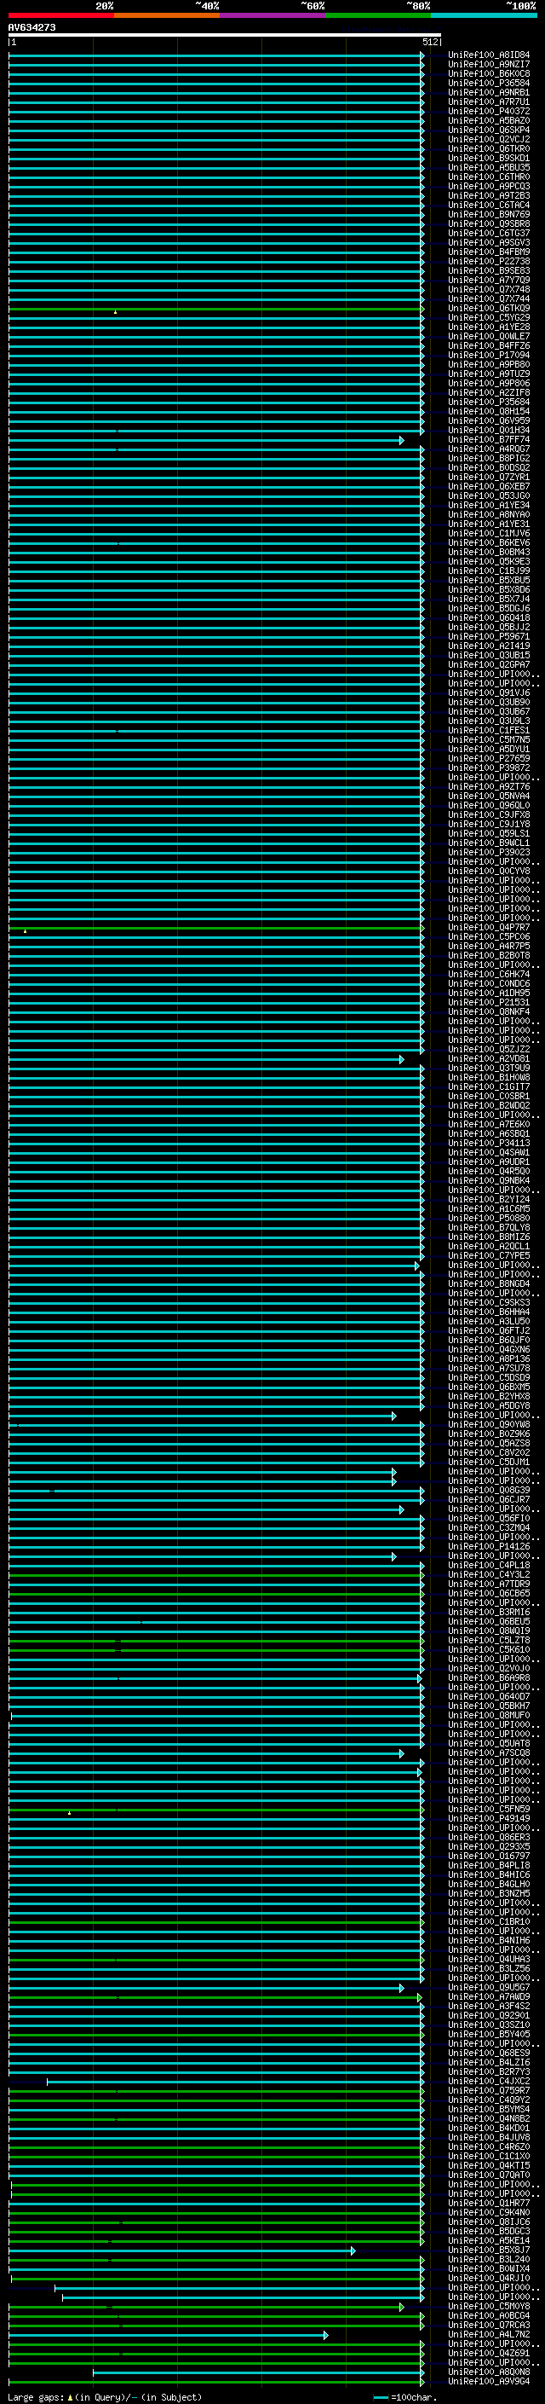Select hit label UniRef100_Q5AZS8
The height and width of the screenshot is (2404, 545).
[489, 1443]
